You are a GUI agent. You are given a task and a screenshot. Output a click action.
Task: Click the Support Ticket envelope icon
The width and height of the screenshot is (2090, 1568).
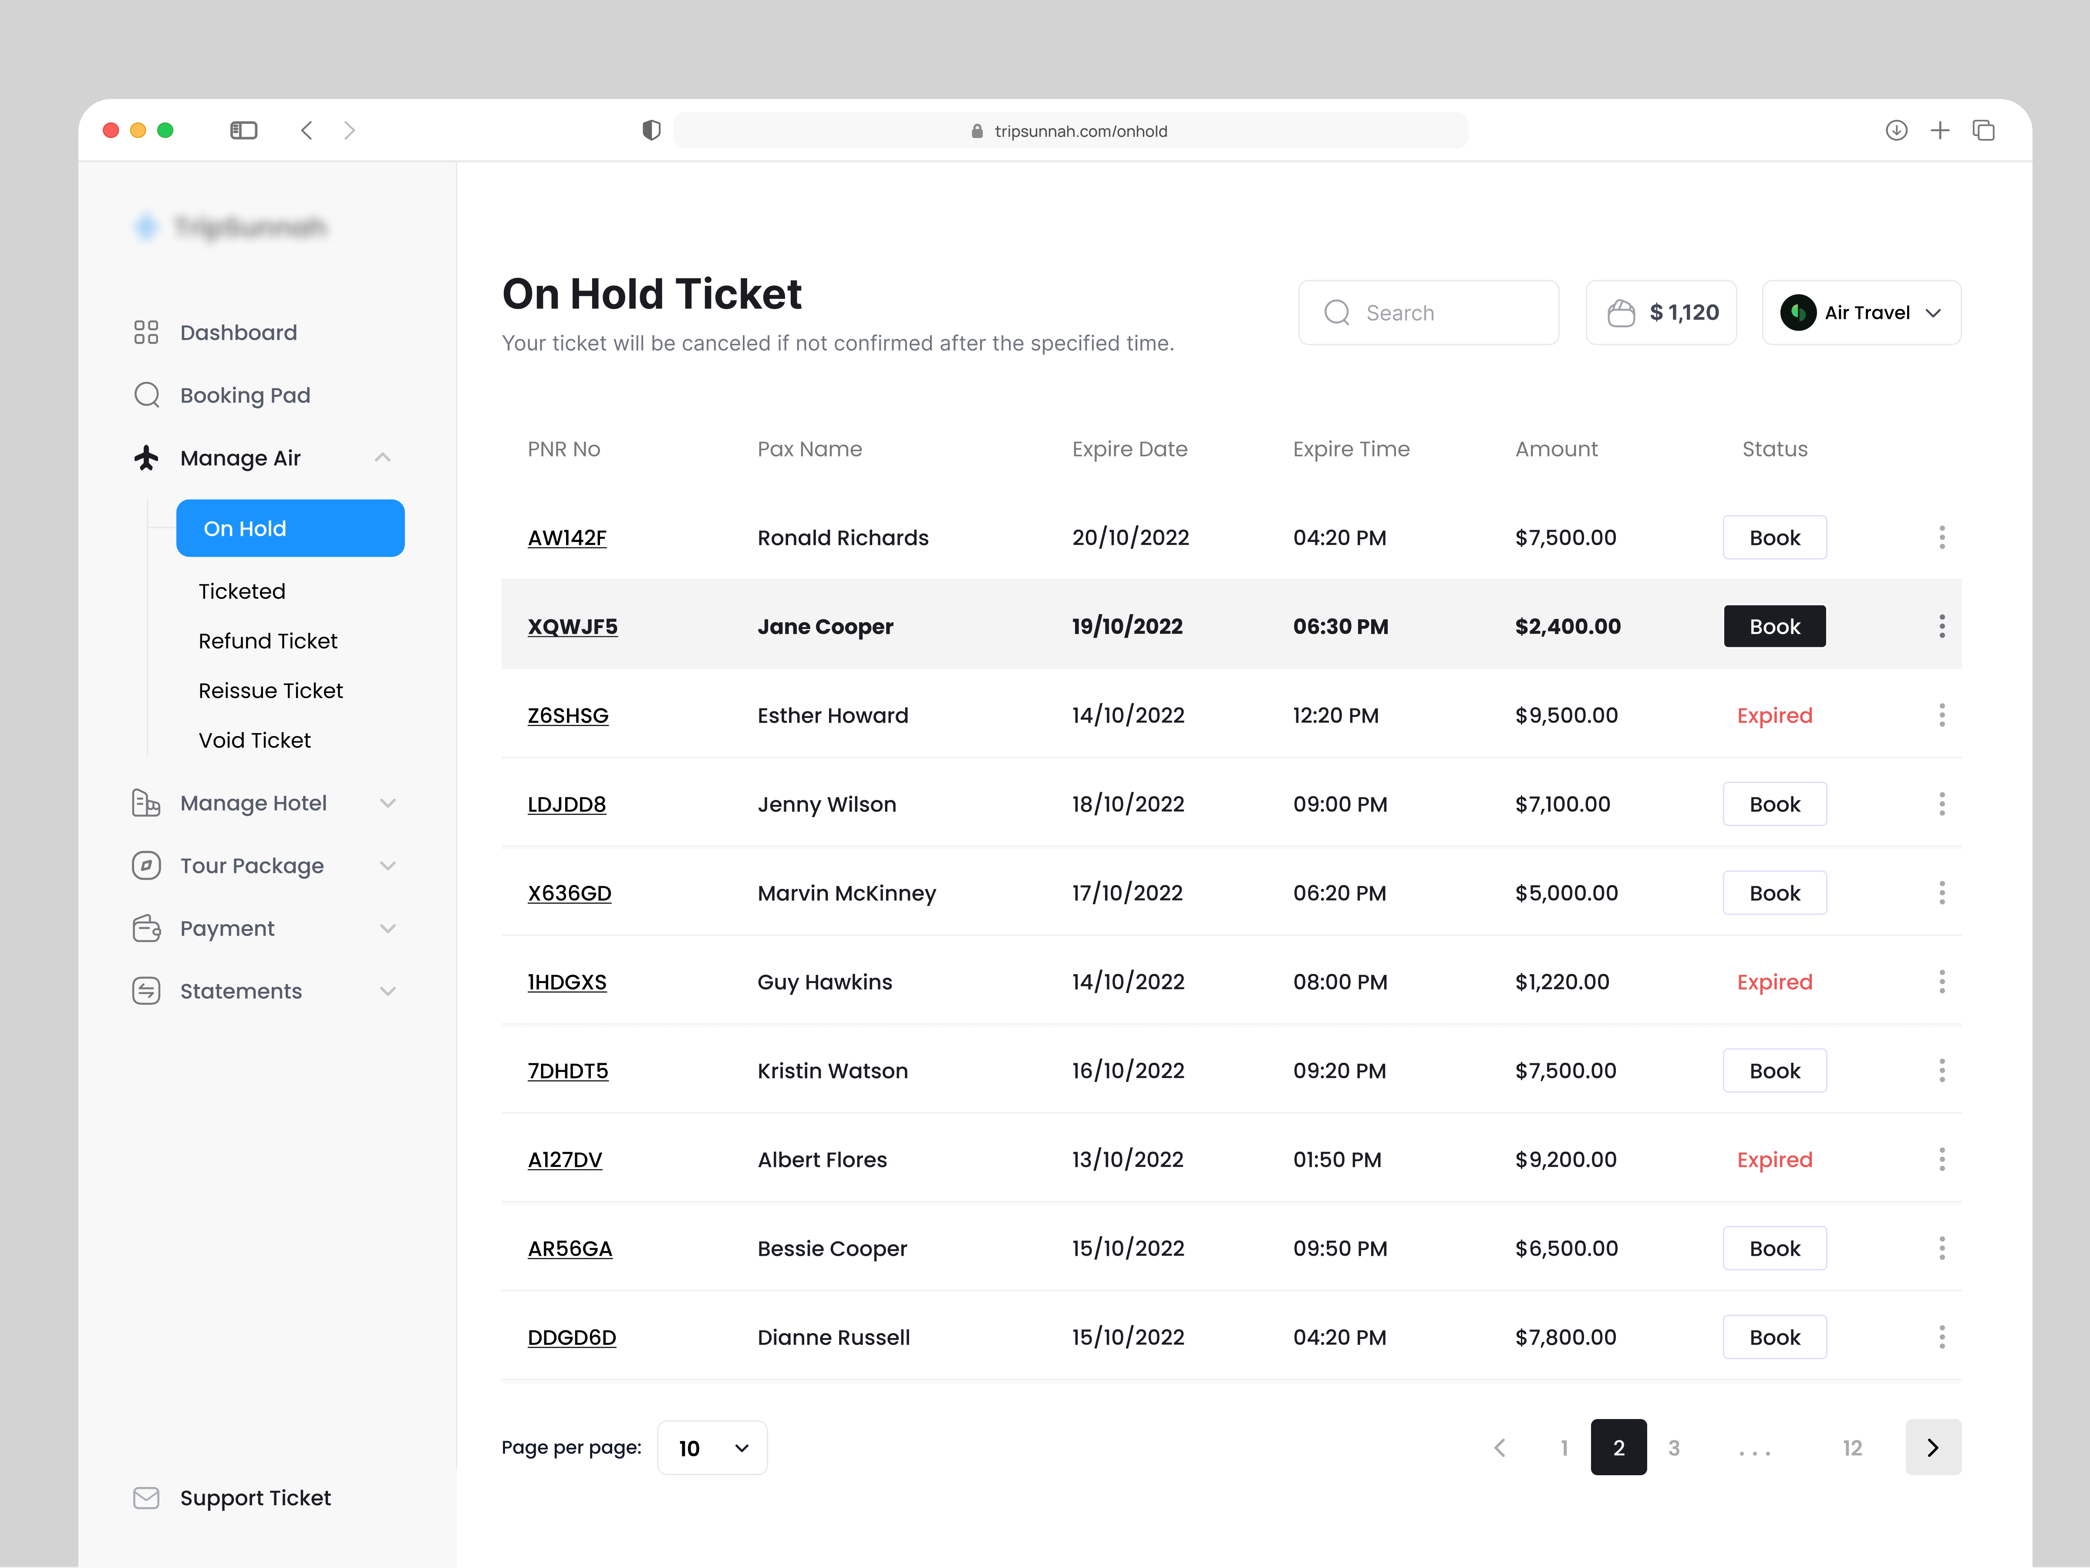(x=146, y=1497)
